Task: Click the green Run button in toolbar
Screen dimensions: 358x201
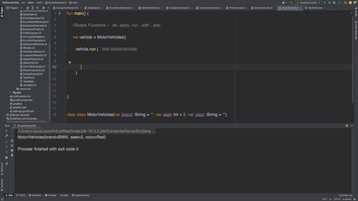Action: 324,2
